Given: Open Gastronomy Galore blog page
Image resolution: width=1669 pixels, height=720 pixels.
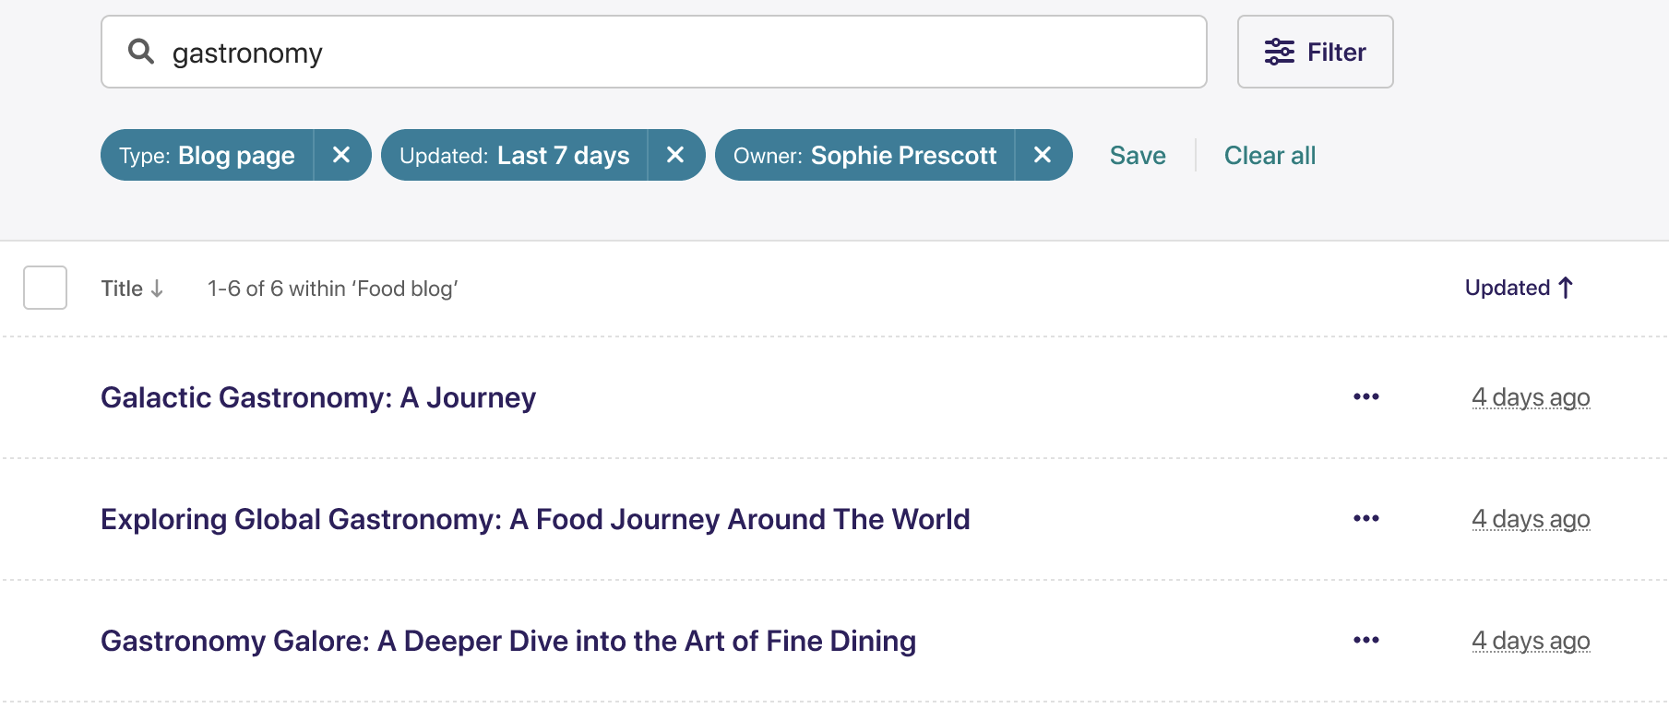Looking at the screenshot, I should point(508,641).
